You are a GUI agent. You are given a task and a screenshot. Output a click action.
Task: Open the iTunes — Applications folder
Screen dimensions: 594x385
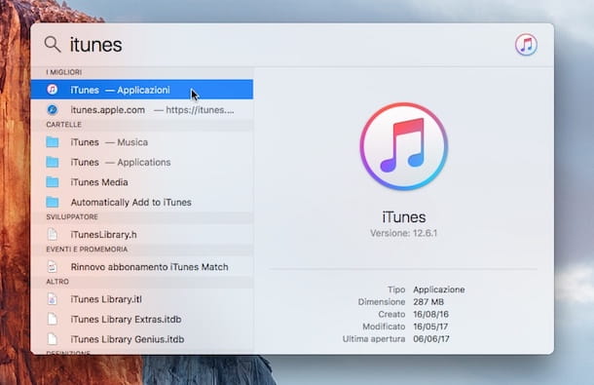(141, 163)
